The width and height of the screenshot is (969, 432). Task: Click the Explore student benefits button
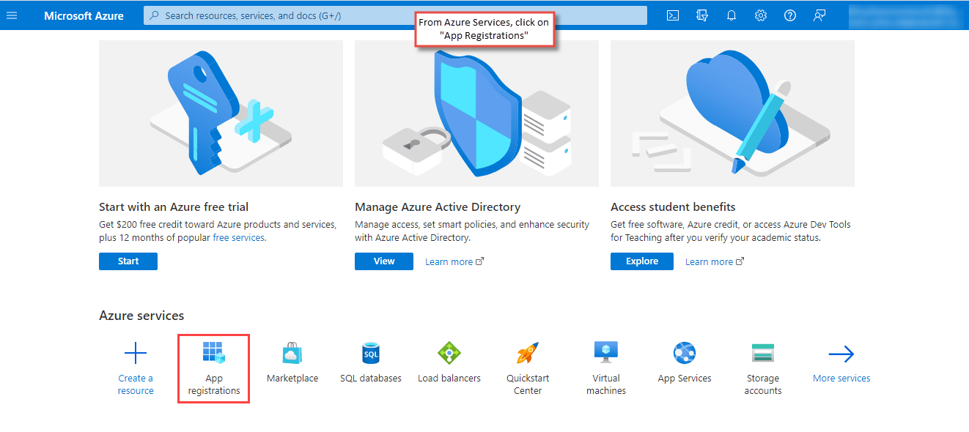point(642,261)
